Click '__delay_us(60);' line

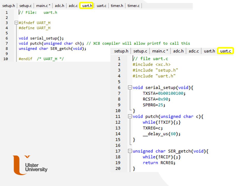(161, 134)
